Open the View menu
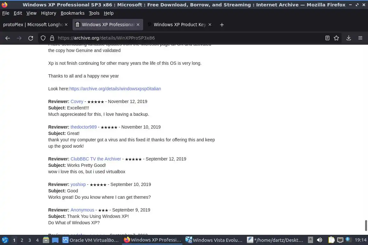Viewport: 368px width, 245px height. point(31,13)
